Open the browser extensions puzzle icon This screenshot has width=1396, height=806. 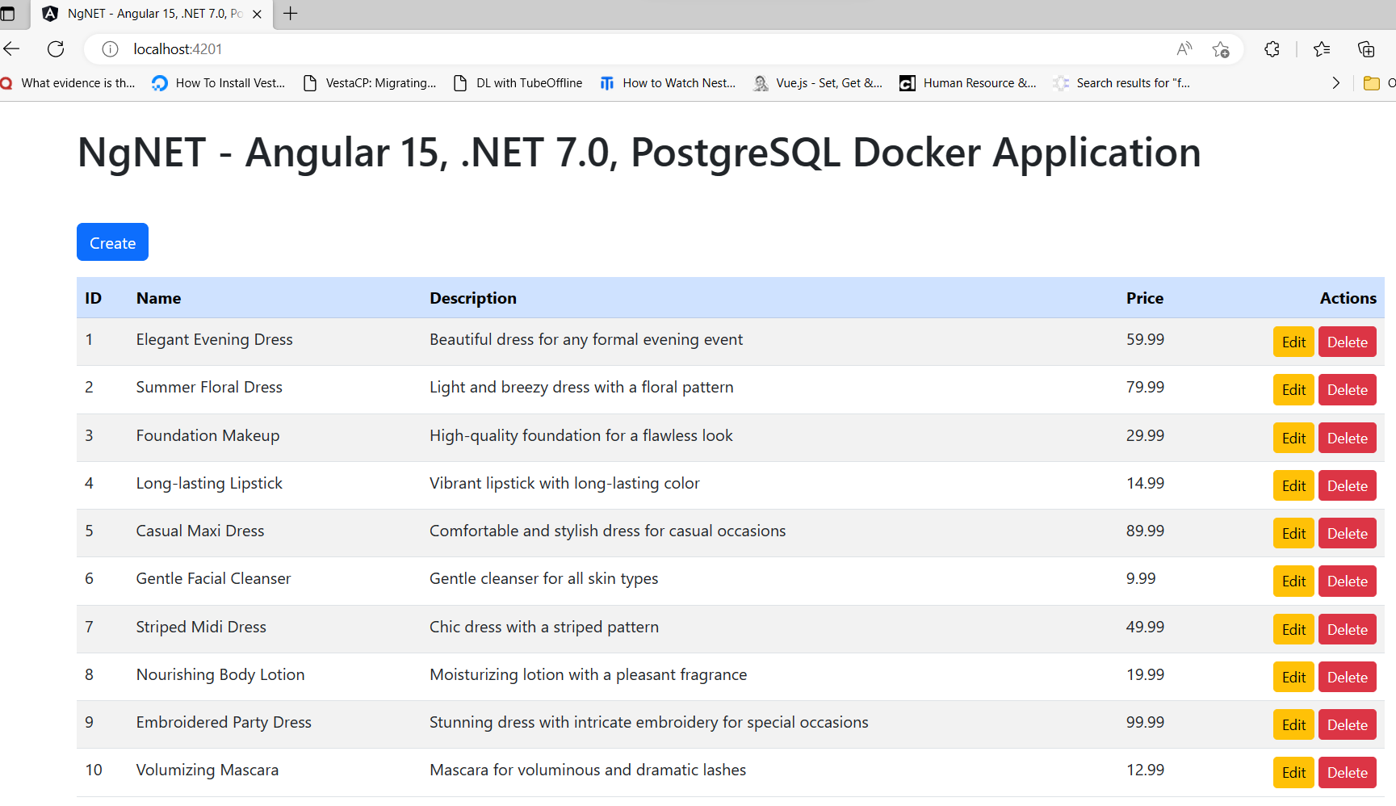1272,49
